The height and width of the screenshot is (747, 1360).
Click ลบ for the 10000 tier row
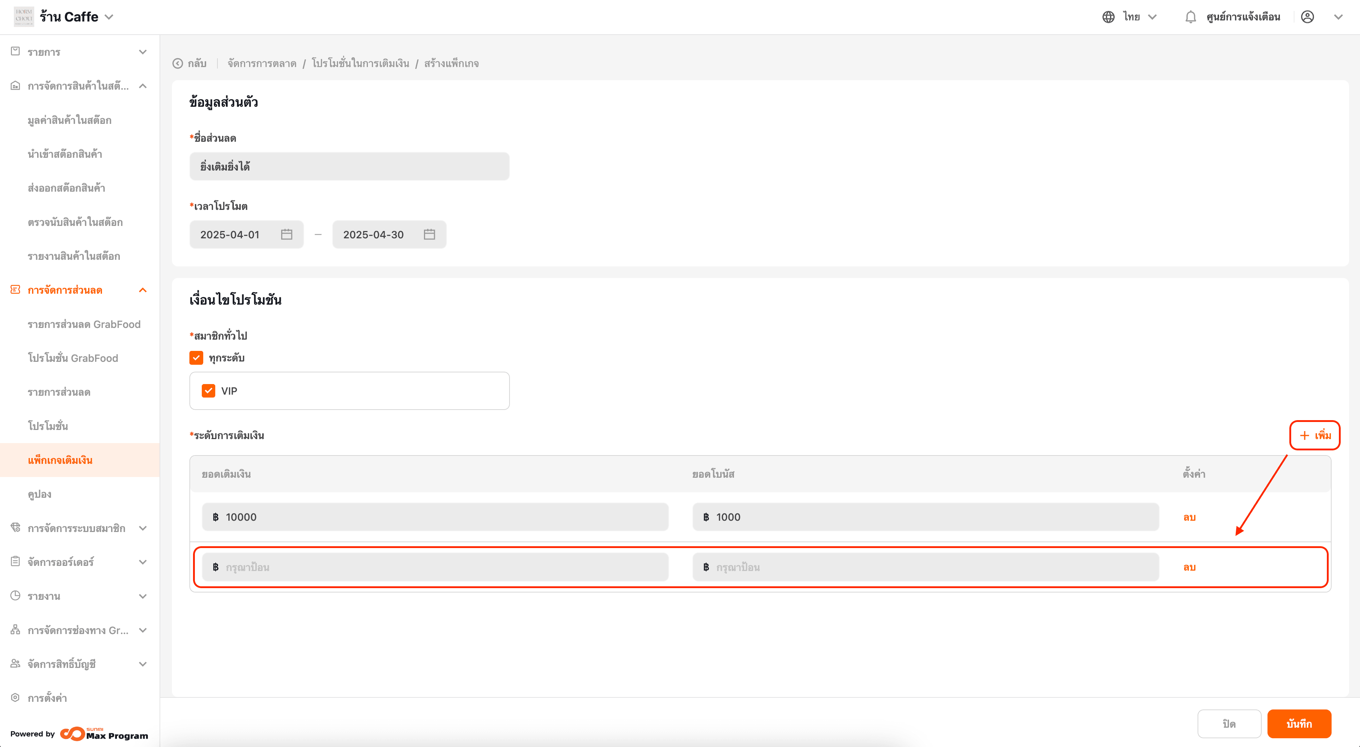click(x=1189, y=517)
